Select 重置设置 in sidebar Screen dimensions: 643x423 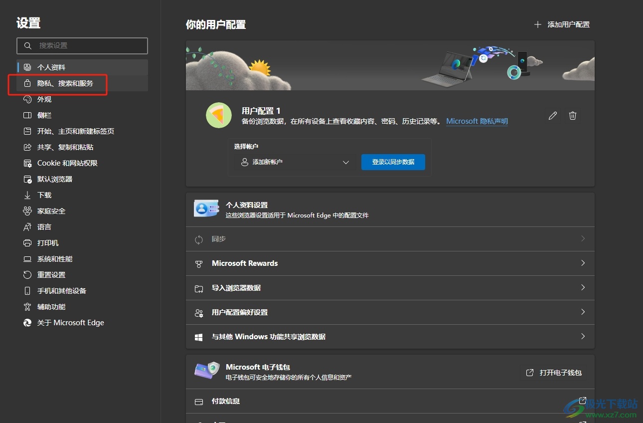pos(82,275)
